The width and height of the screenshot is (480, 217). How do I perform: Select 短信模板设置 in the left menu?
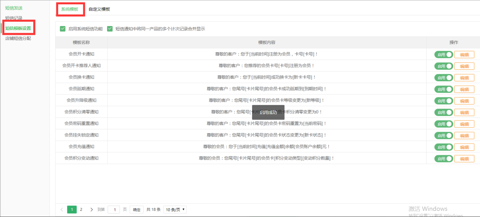(x=18, y=27)
